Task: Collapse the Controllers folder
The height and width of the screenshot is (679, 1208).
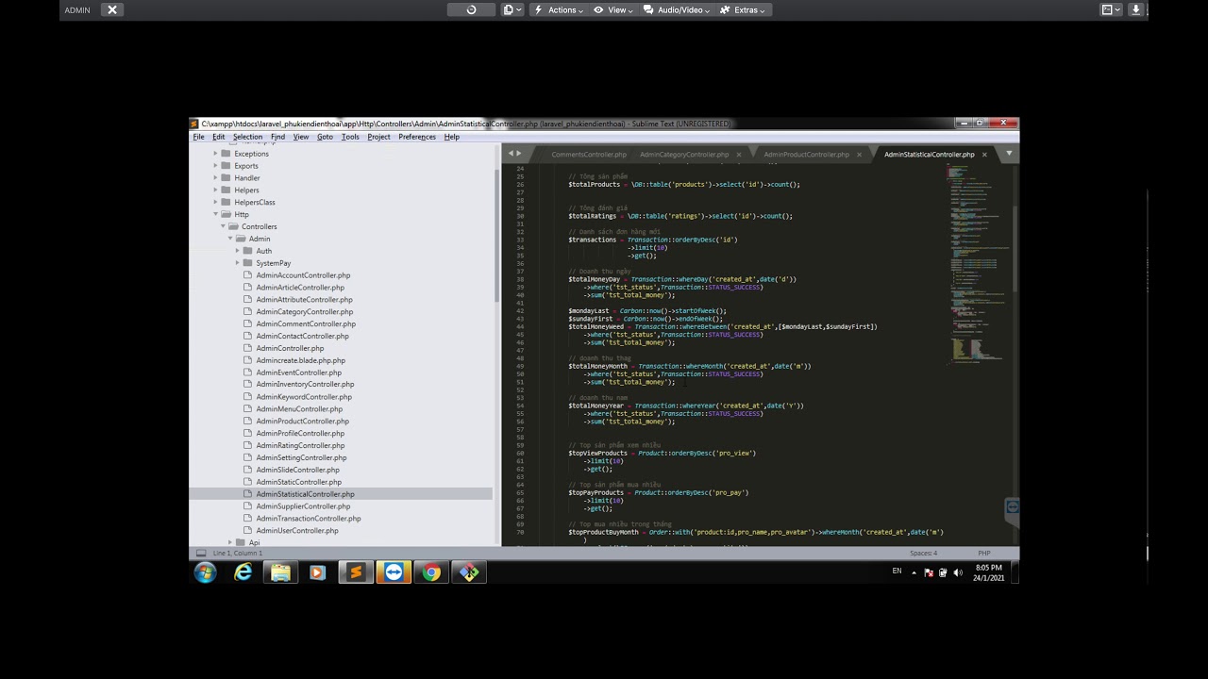Action: click(x=223, y=226)
